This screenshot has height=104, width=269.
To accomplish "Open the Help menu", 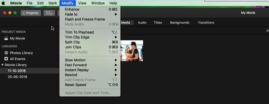I will [113, 3].
